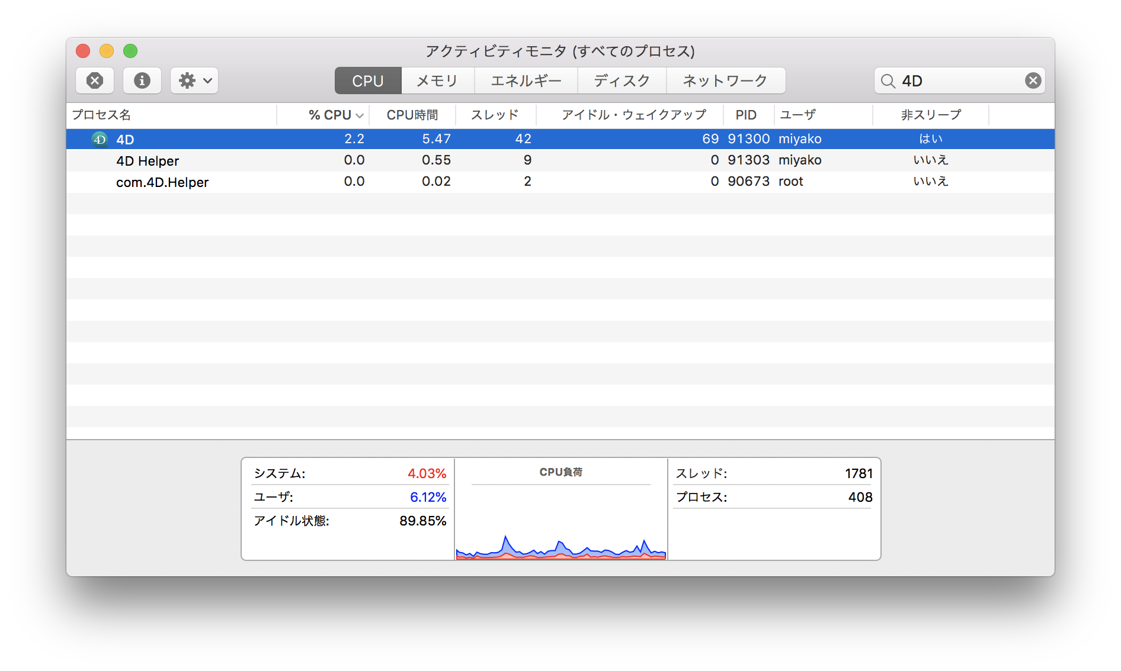This screenshot has height=671, width=1121.
Task: Sort by アイドル・ウェイクアップ column header
Action: (x=630, y=115)
